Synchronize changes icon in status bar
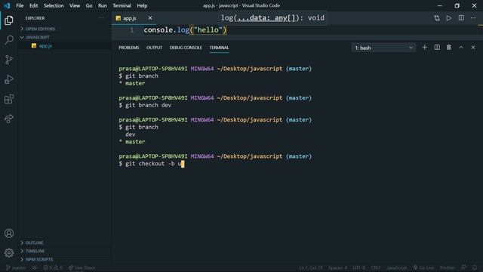This screenshot has width=483, height=272. tap(35, 267)
